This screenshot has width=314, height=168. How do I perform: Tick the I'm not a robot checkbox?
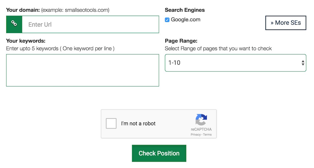[111, 124]
